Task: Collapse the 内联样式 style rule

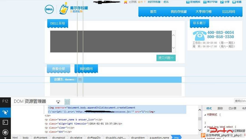Action: [205, 115]
